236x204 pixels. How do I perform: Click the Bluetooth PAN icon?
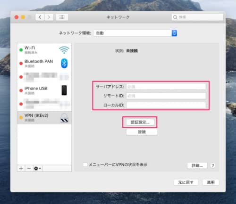(64, 63)
